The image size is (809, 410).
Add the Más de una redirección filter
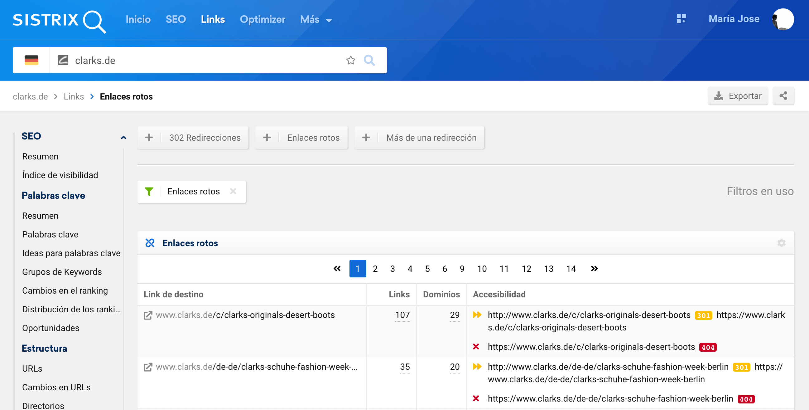(x=419, y=137)
